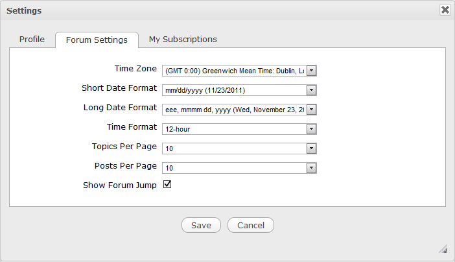This screenshot has height=262, width=455.
Task: Expand the Short Date Format arrow button
Action: [x=311, y=90]
